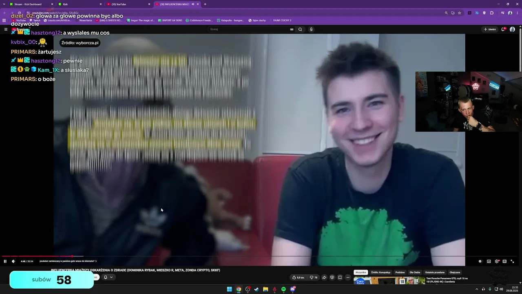Open the Windows Start menu
The width and height of the screenshot is (522, 294).
pyautogui.click(x=230, y=289)
